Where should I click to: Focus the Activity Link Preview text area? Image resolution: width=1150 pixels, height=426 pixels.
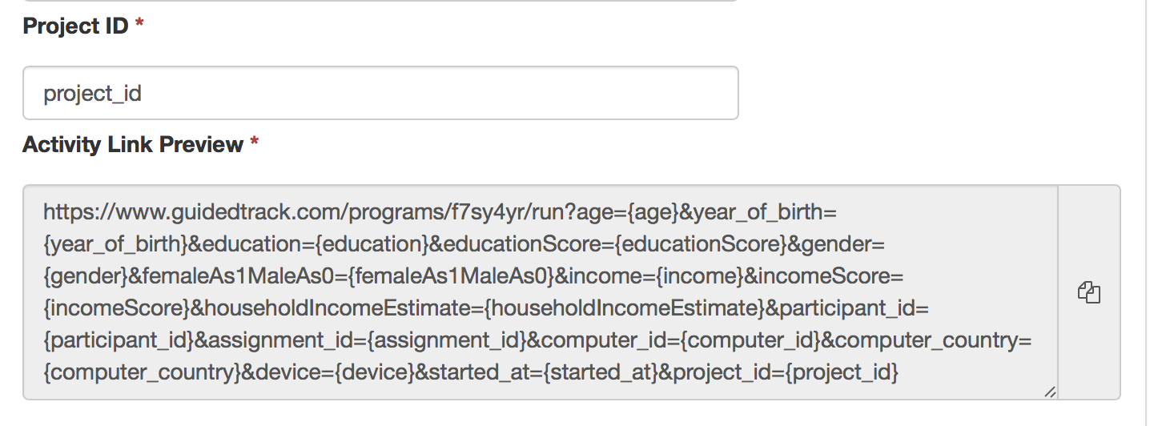(x=541, y=291)
